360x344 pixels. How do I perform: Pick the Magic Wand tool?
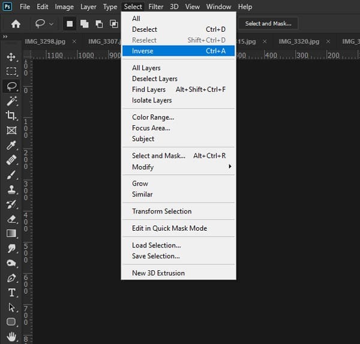pos(11,101)
